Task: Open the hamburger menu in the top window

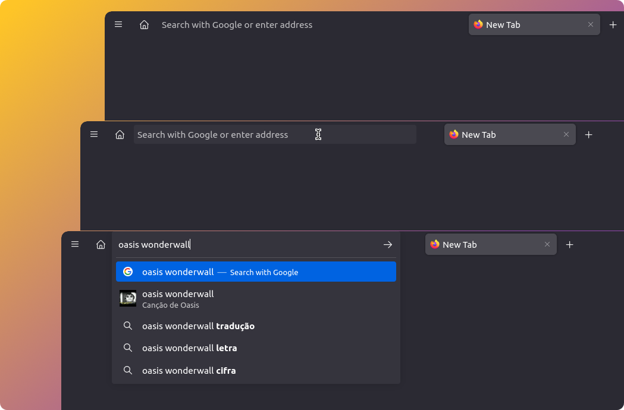Action: [118, 24]
